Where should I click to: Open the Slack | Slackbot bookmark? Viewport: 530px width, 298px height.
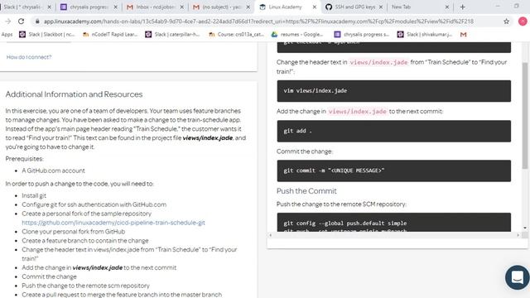[x=47, y=34]
